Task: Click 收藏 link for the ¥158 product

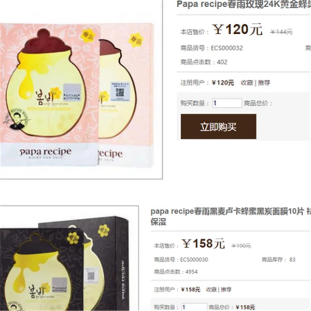Action: tap(211, 290)
